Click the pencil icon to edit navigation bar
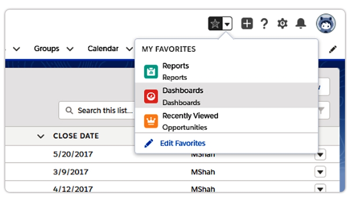352x202 pixels. pos(333,50)
